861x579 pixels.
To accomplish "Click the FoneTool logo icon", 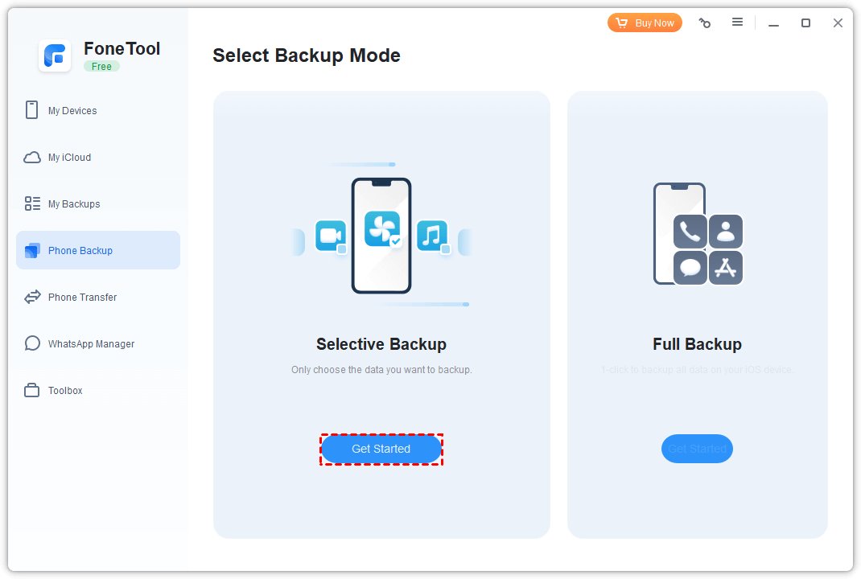I will 54,55.
